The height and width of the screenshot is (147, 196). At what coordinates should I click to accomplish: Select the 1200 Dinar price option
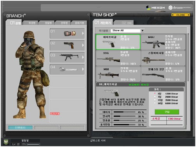(155, 93)
